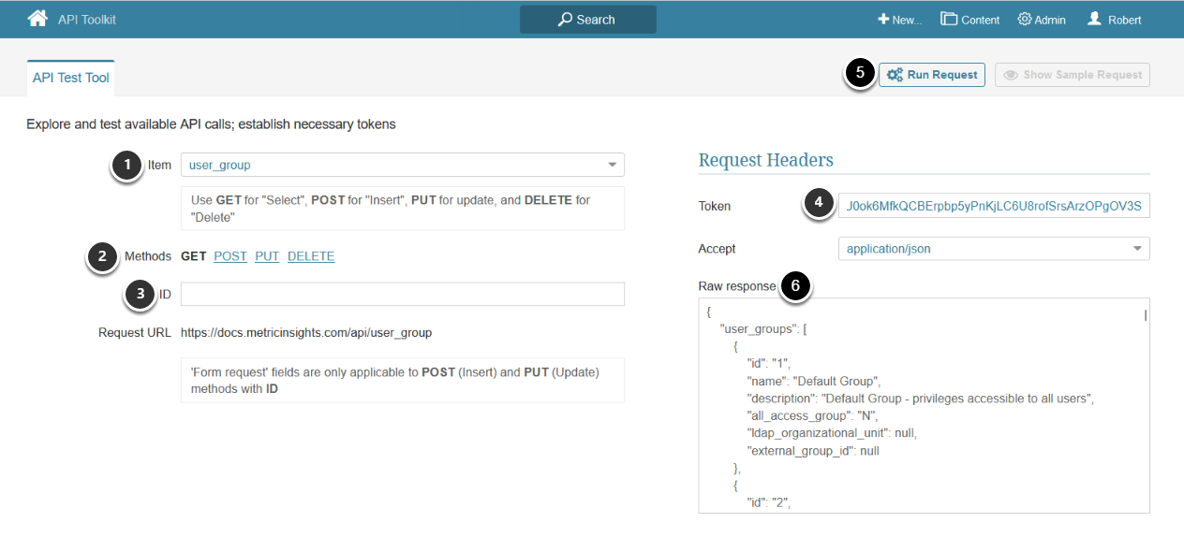This screenshot has width=1184, height=537.
Task: Click the Robert user profile icon
Action: click(1094, 19)
